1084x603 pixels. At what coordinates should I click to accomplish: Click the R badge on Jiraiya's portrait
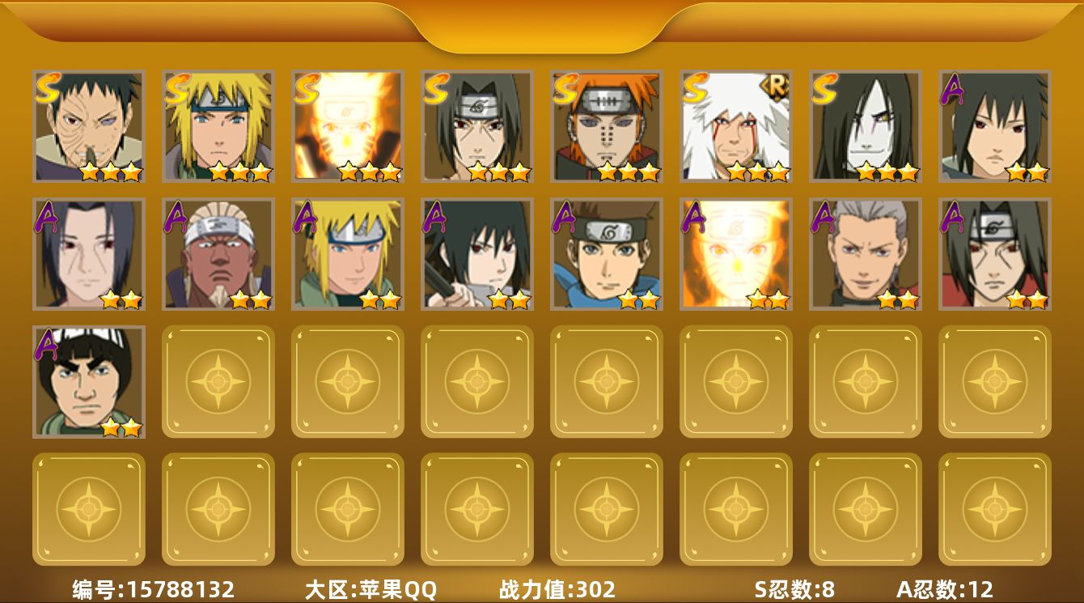coord(777,87)
